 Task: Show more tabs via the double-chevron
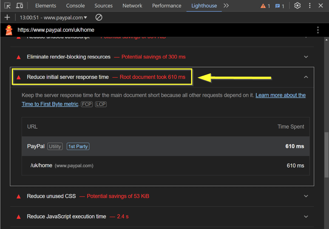pyautogui.click(x=226, y=5)
